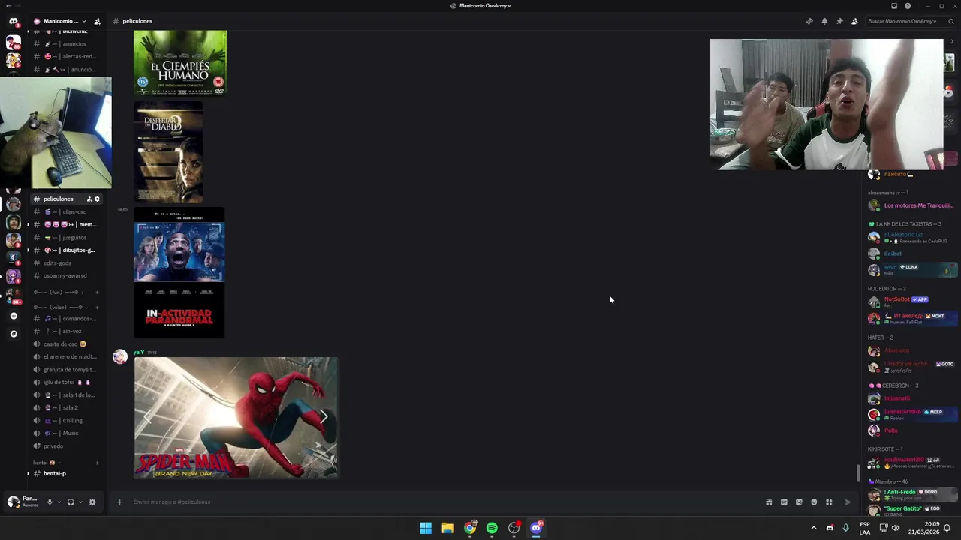This screenshot has height=540, width=961.
Task: Open the inbox icon in title bar
Action: (x=894, y=6)
